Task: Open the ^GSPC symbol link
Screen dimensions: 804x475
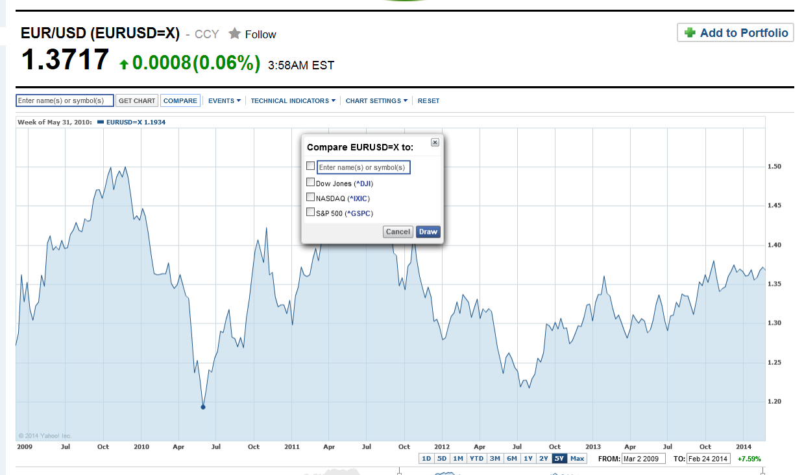Action: [359, 213]
